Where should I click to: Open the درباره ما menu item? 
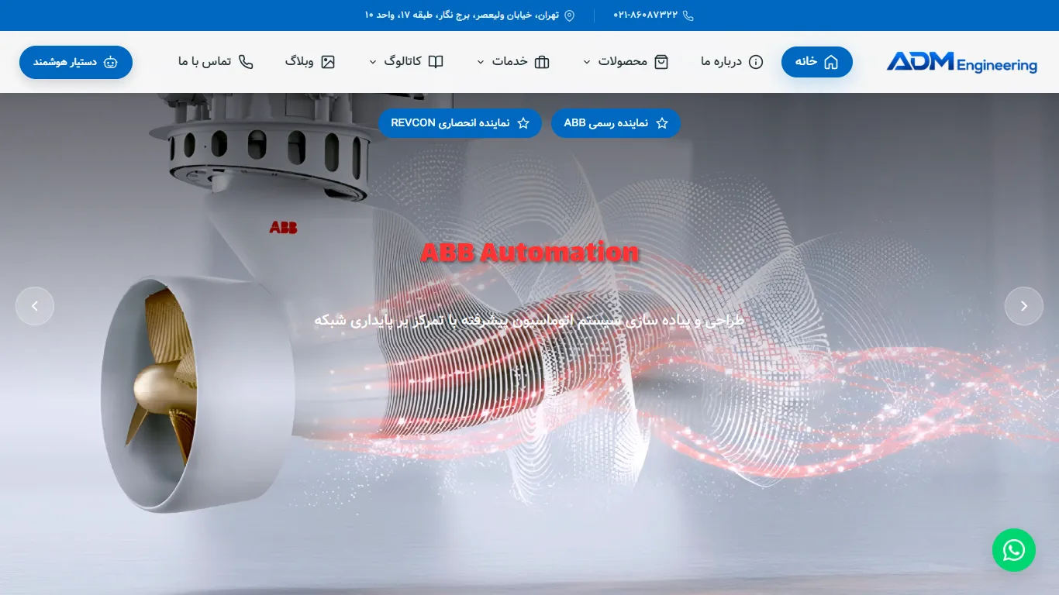pos(732,62)
